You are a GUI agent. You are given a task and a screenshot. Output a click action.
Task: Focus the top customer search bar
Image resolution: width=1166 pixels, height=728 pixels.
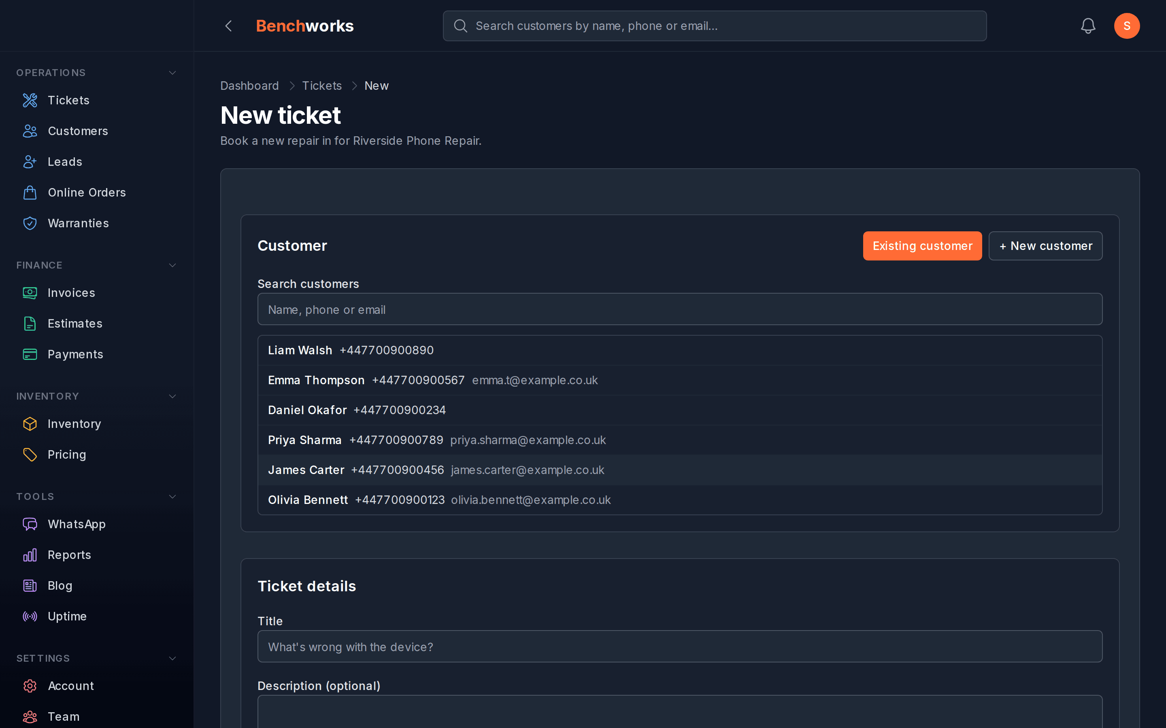pos(715,25)
